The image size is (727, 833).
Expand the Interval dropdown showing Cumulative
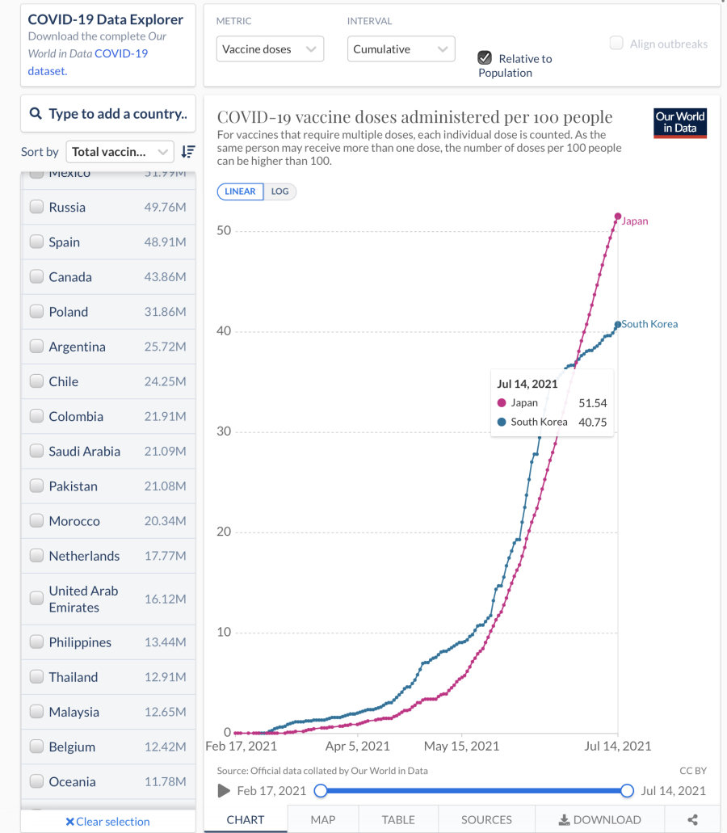(401, 49)
